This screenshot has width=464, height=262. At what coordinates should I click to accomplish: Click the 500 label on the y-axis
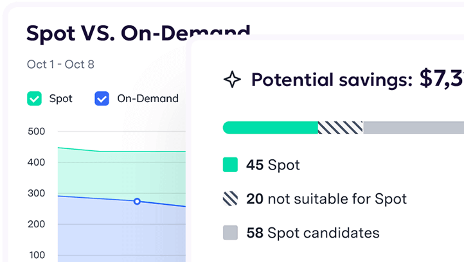coord(37,132)
